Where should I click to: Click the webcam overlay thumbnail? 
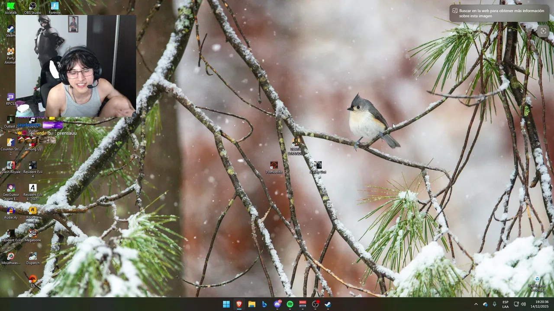point(76,66)
